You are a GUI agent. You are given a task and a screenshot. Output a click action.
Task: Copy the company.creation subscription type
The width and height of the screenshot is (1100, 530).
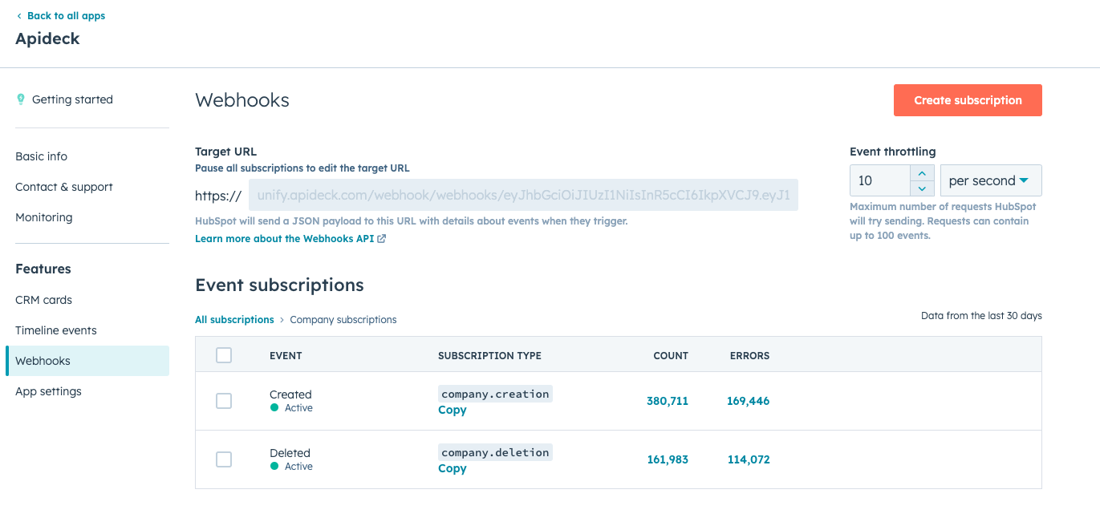(x=452, y=410)
